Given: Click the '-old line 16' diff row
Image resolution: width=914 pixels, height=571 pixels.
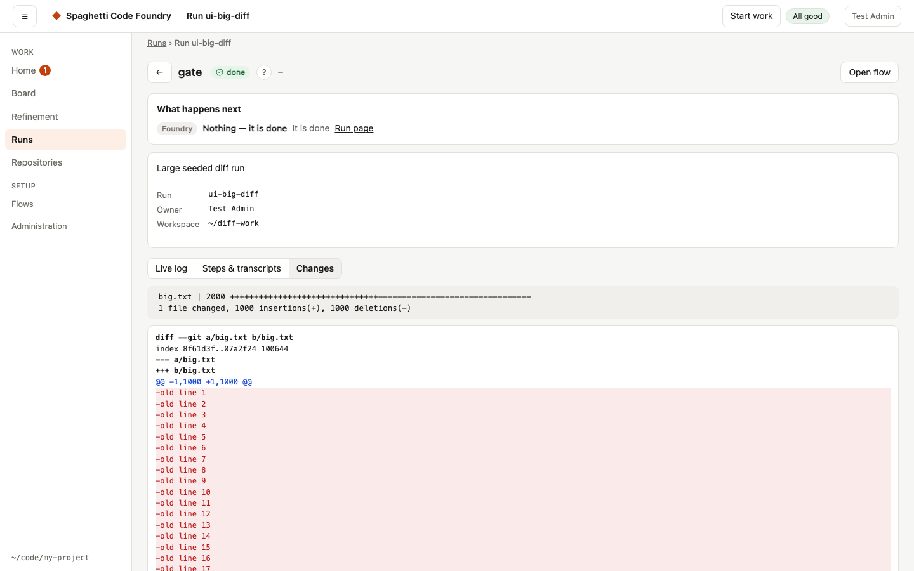Looking at the screenshot, I should tap(523, 558).
